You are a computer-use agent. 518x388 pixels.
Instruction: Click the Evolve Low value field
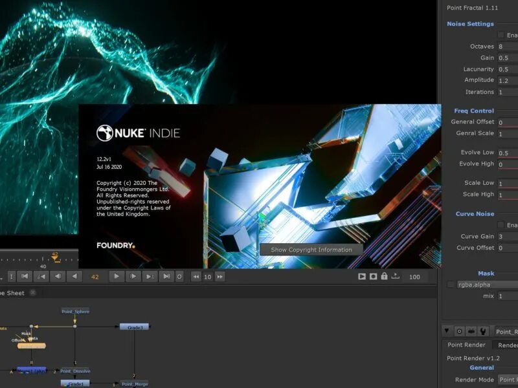508,153
